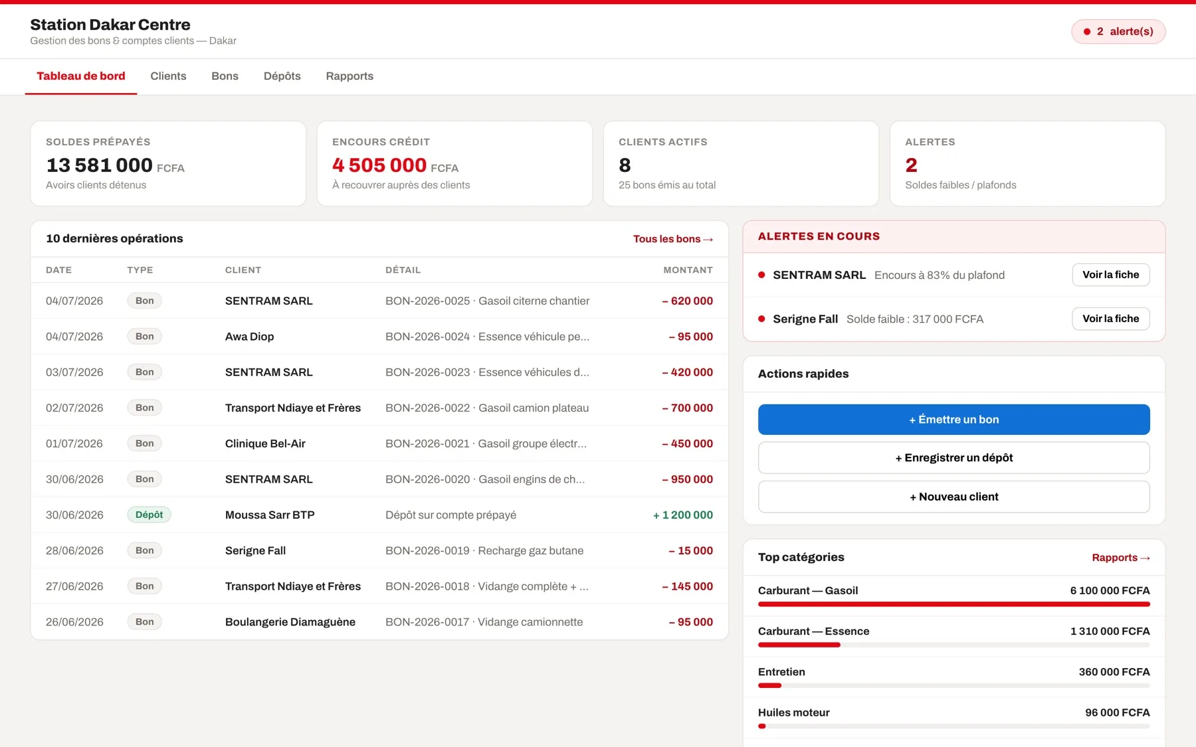1196x747 pixels.
Task: Click the Émettre un bon button
Action: point(953,420)
